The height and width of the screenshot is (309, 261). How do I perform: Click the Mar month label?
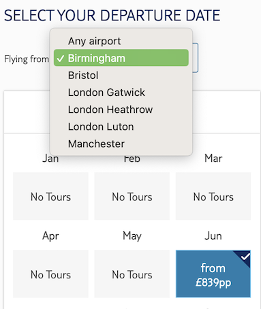pyautogui.click(x=213, y=158)
